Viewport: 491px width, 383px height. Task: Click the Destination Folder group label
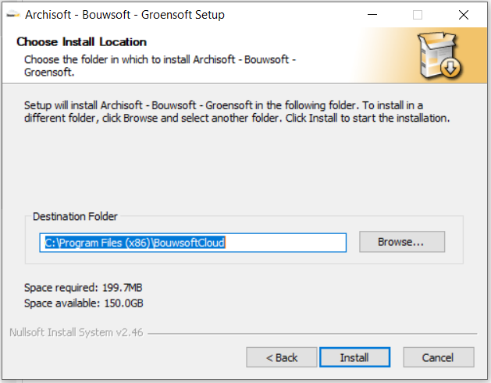coord(75,216)
